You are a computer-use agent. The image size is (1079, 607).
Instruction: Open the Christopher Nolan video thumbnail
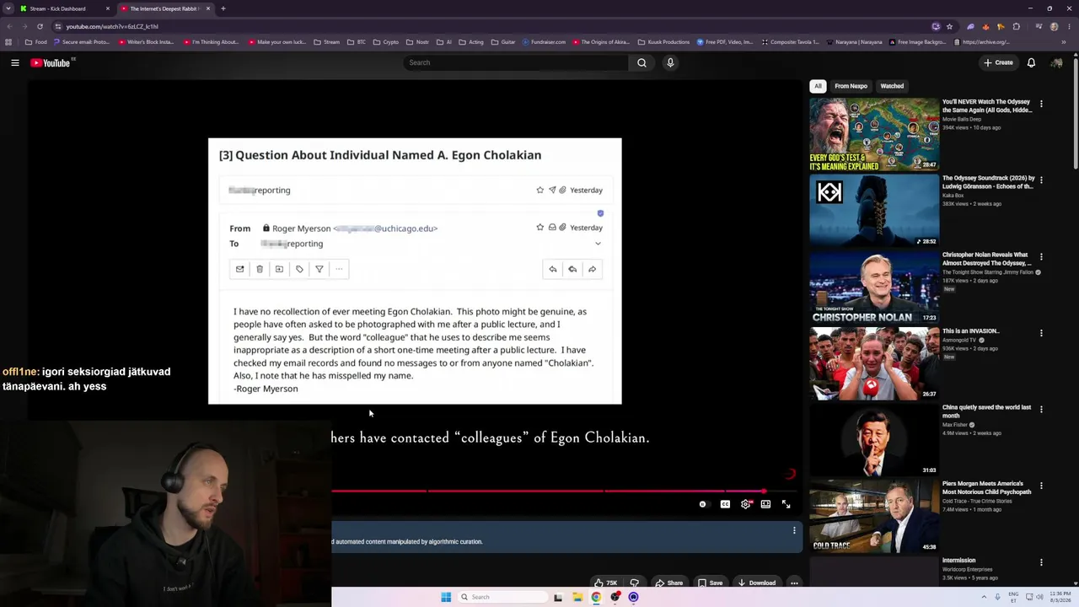pyautogui.click(x=874, y=287)
